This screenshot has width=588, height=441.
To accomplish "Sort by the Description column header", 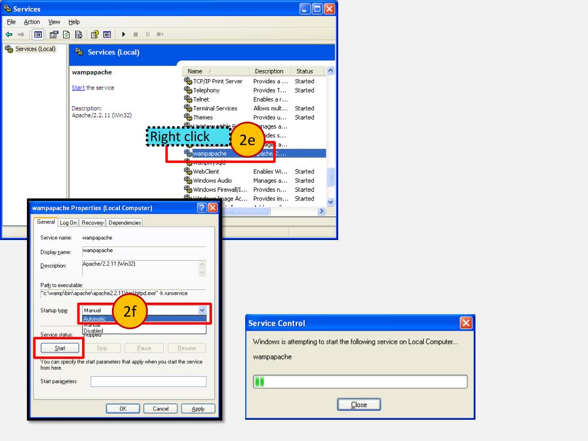I will (270, 71).
